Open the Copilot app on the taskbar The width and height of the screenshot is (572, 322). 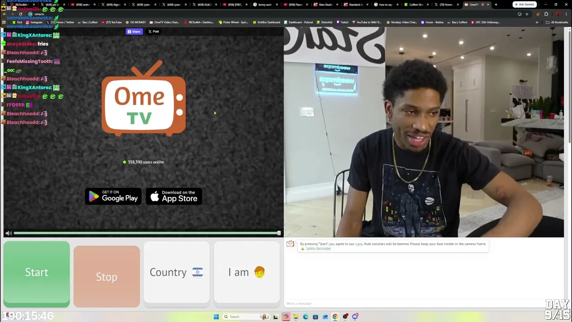tap(286, 317)
